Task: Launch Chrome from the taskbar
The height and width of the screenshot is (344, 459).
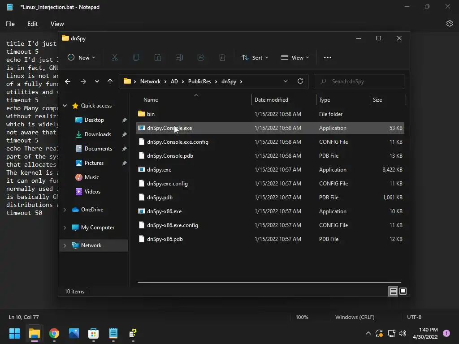Action: [x=54, y=333]
